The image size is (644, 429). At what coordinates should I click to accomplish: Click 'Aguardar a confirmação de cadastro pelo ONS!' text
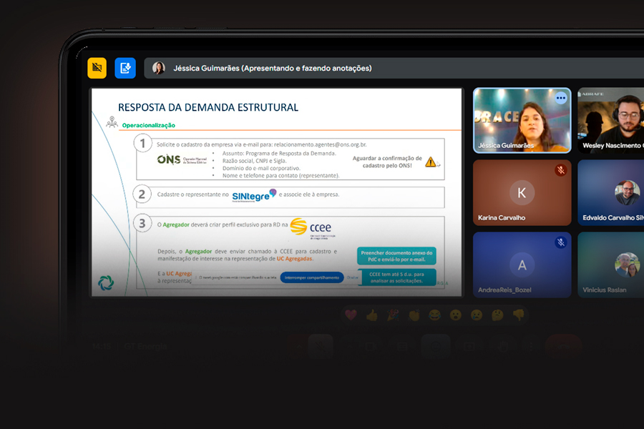point(387,162)
